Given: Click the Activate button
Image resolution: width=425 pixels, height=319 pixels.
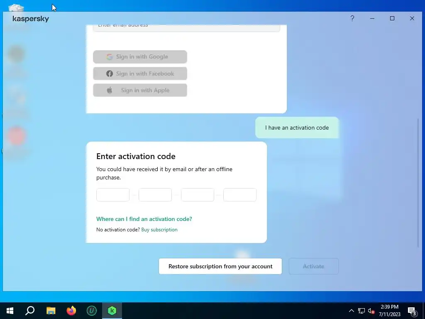Looking at the screenshot, I should click(314, 266).
